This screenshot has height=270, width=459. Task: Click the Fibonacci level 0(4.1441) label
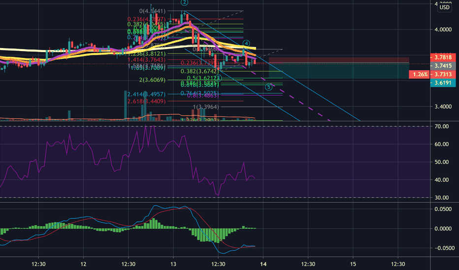tap(152, 11)
